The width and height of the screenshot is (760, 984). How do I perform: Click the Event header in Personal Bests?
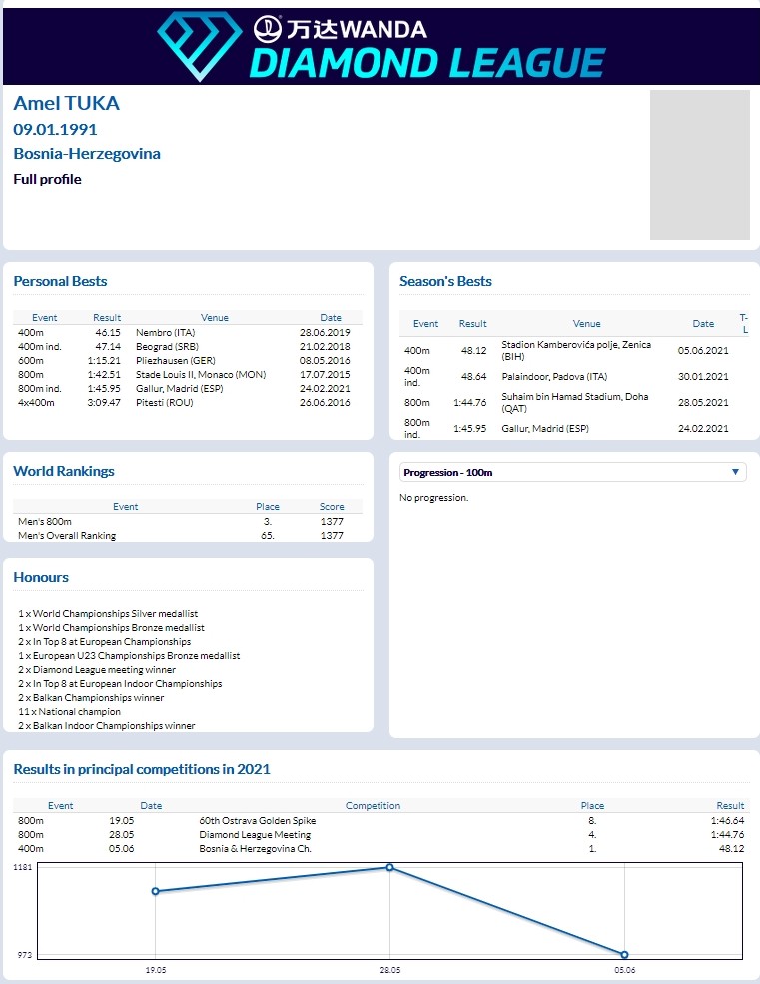[45, 318]
